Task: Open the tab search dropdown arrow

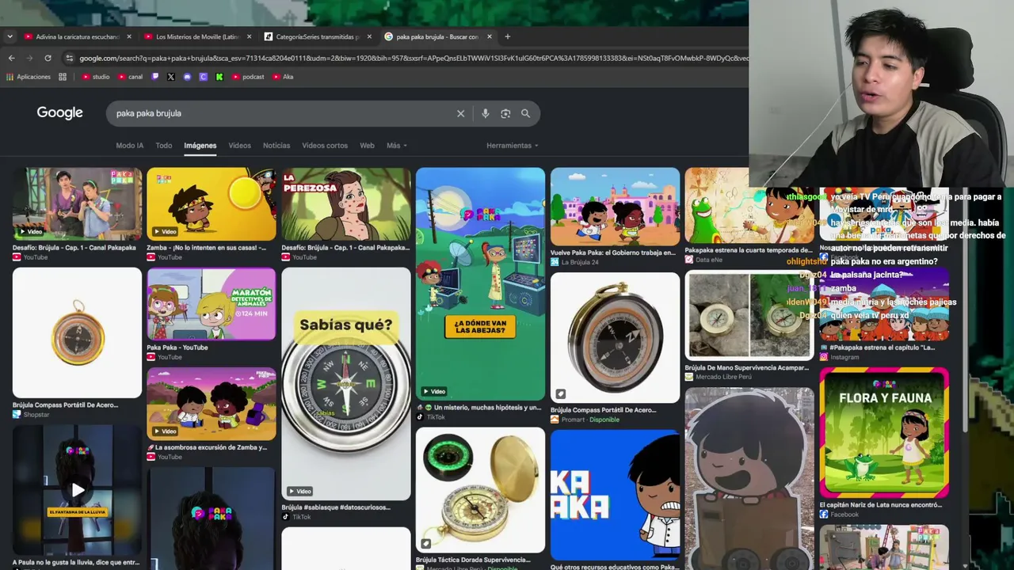Action: (10, 36)
